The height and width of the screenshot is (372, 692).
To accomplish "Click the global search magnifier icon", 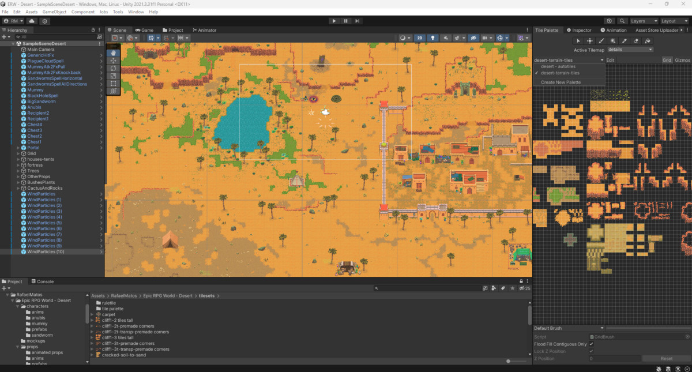I will point(622,21).
